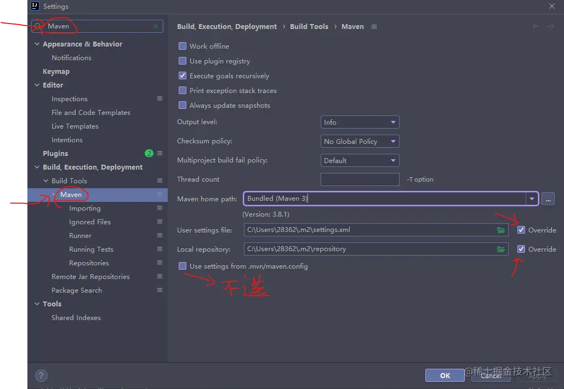Check Use settings from .mvn/maven.config
This screenshot has height=389, width=564.
[x=183, y=266]
